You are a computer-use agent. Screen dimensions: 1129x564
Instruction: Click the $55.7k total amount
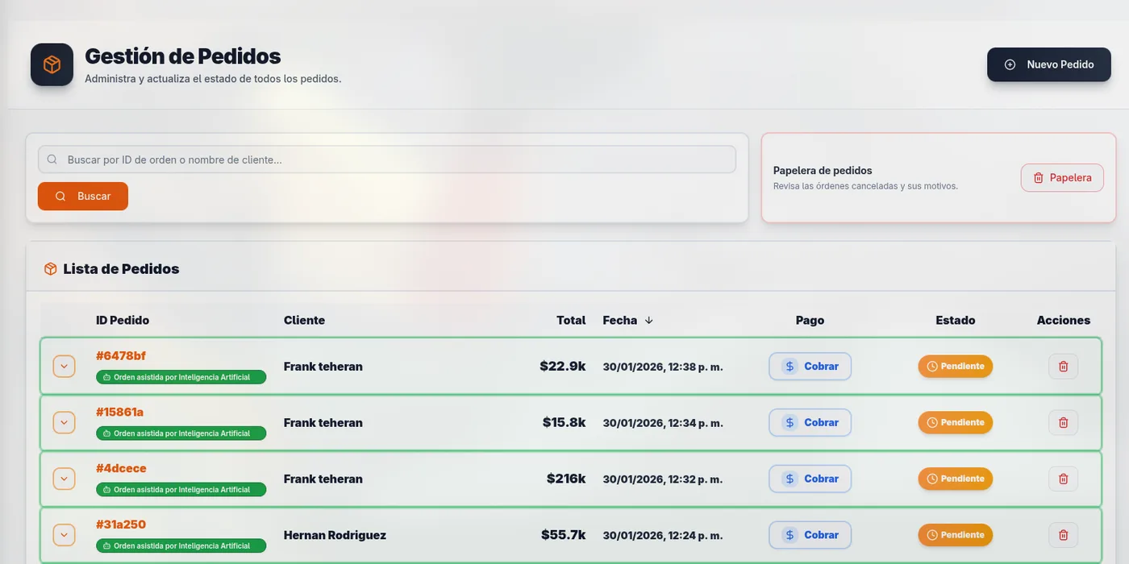pos(564,535)
